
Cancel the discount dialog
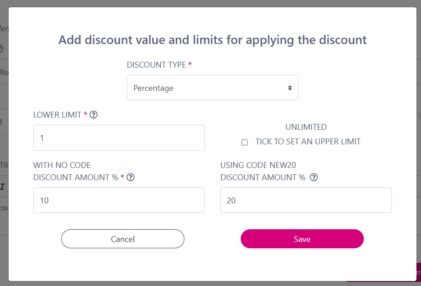pyautogui.click(x=123, y=239)
